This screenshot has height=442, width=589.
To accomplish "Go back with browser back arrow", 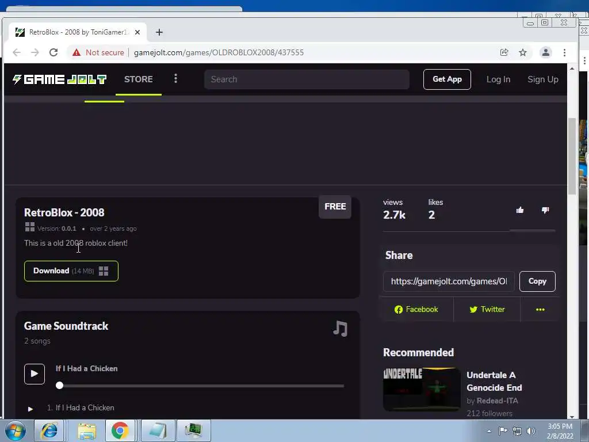I will pos(17,52).
